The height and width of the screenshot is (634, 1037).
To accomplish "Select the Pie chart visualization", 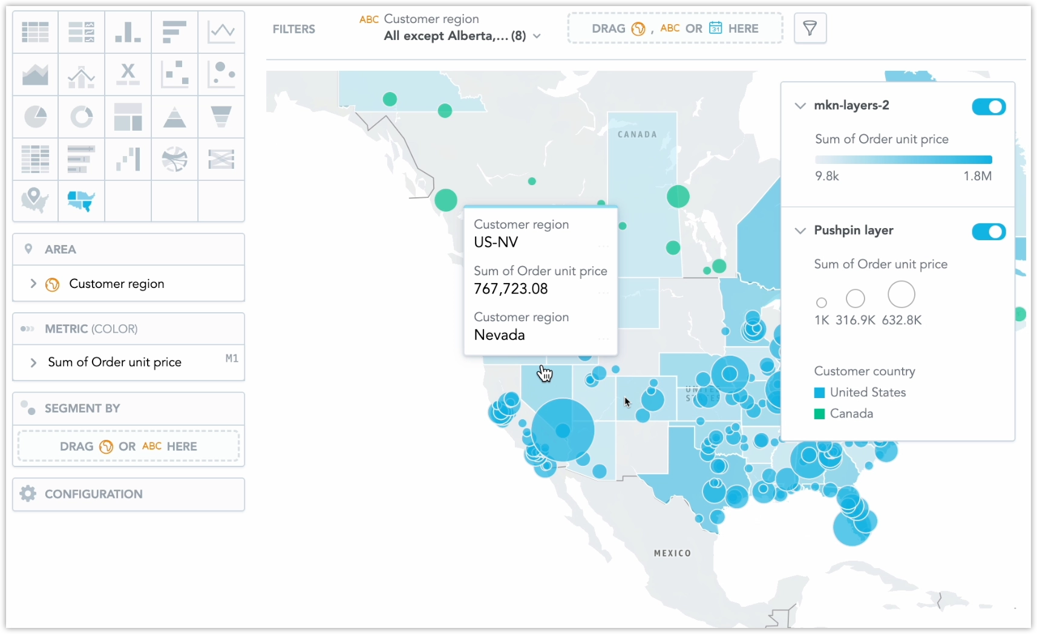I will 35,117.
